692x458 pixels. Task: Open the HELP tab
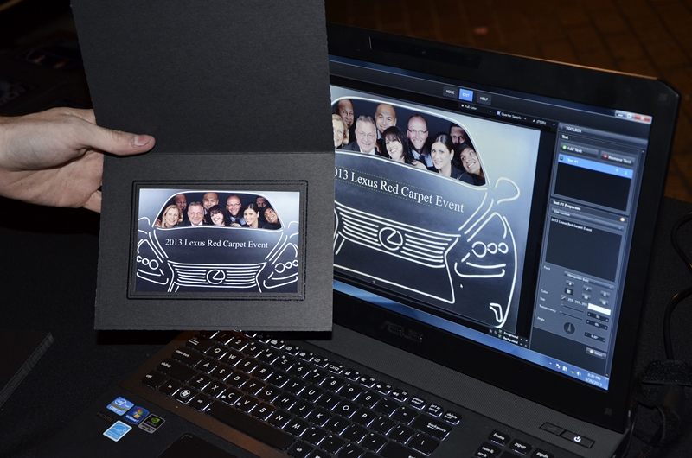pyautogui.click(x=484, y=99)
